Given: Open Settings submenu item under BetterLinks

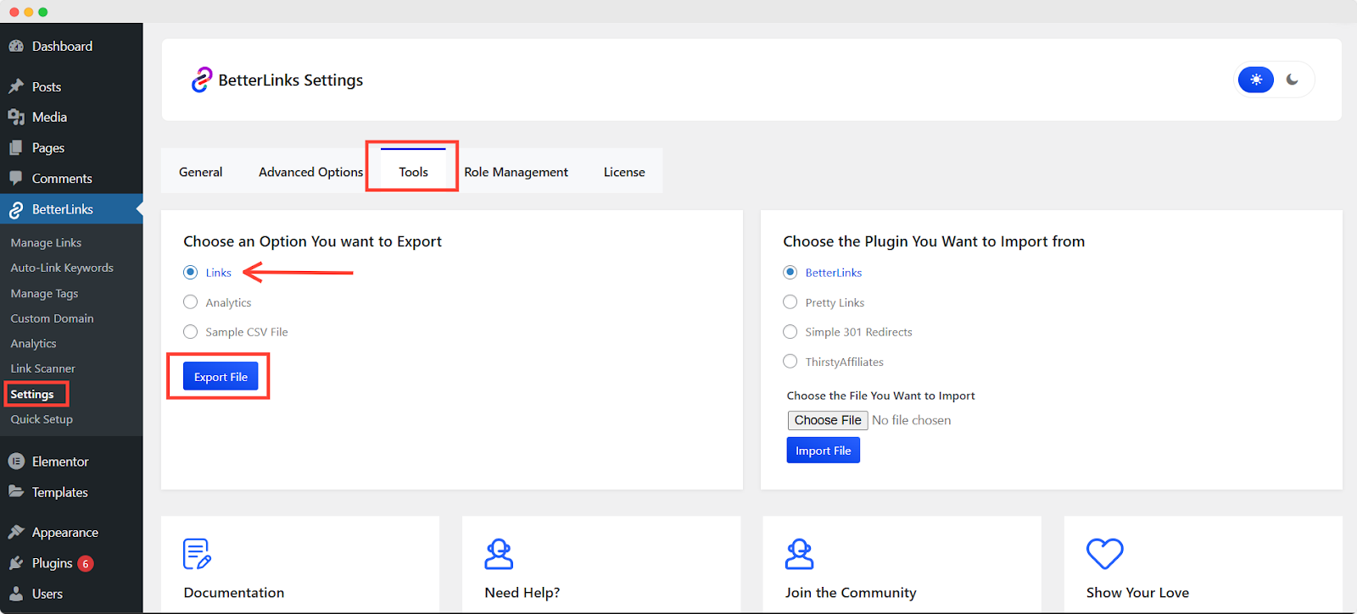Looking at the screenshot, I should tap(32, 395).
